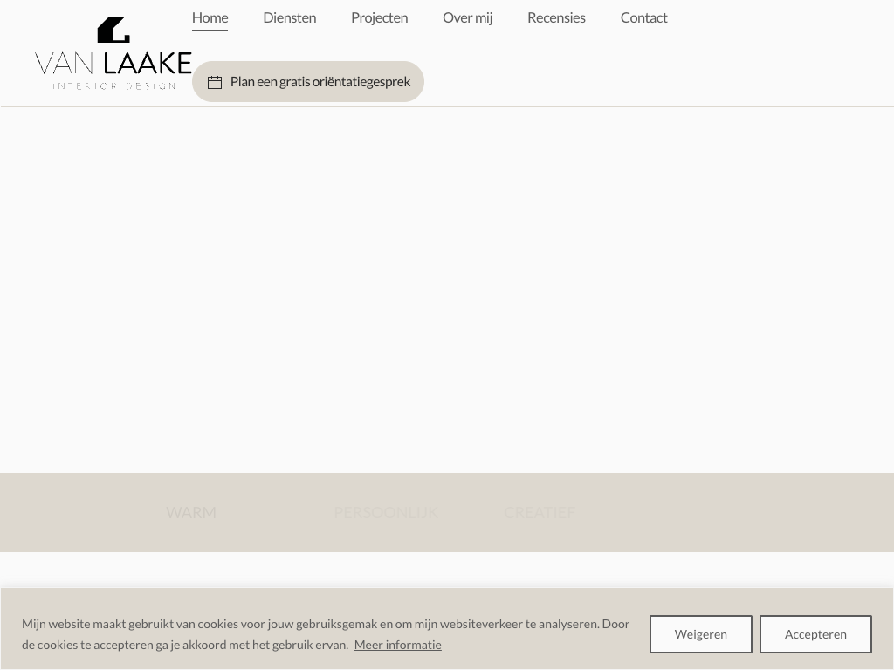Click the VAN LAAKE wordmark
The image size is (894, 670).
pos(113,63)
